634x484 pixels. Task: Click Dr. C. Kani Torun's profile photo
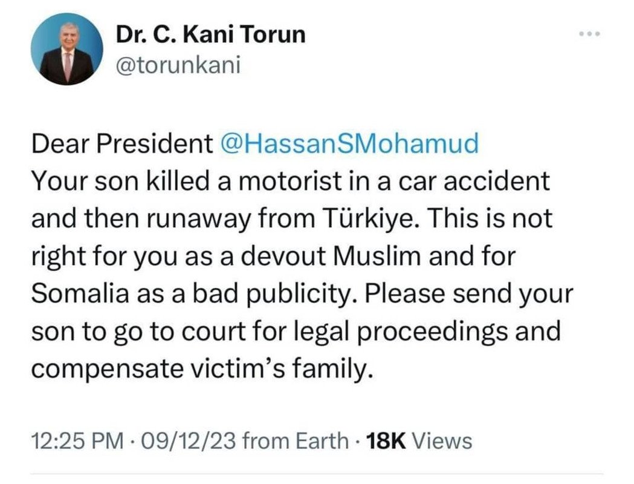pyautogui.click(x=66, y=50)
